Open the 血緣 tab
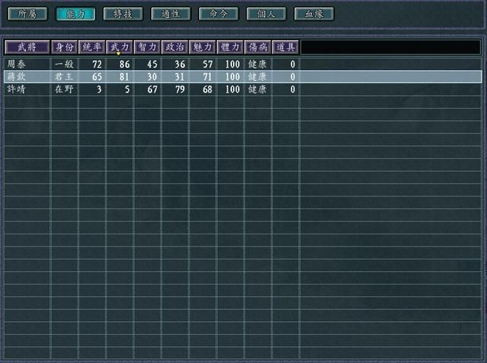487x363 pixels. click(314, 14)
